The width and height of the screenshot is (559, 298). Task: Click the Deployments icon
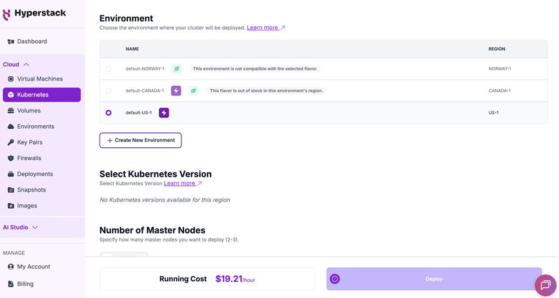(11, 174)
